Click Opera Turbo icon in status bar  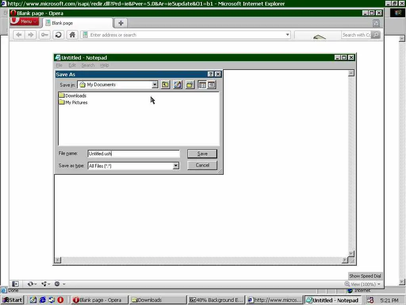coord(57,284)
